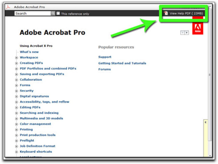This screenshot has width=218, height=164.
Task: Expand Multimedia and 3D models node
Action: click(17, 119)
